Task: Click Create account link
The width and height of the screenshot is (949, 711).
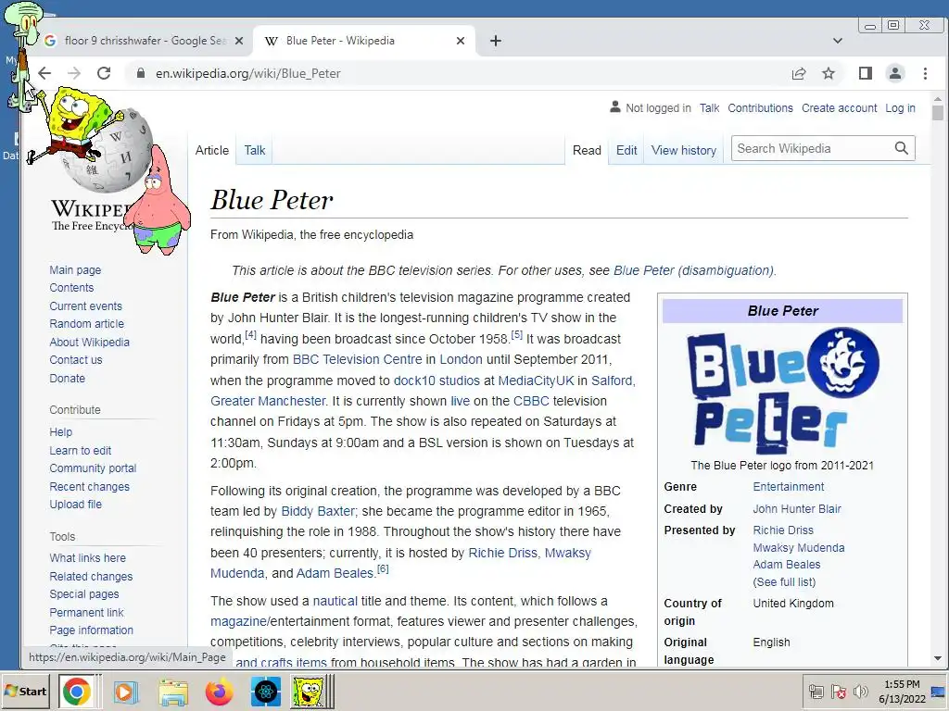Action: (839, 107)
